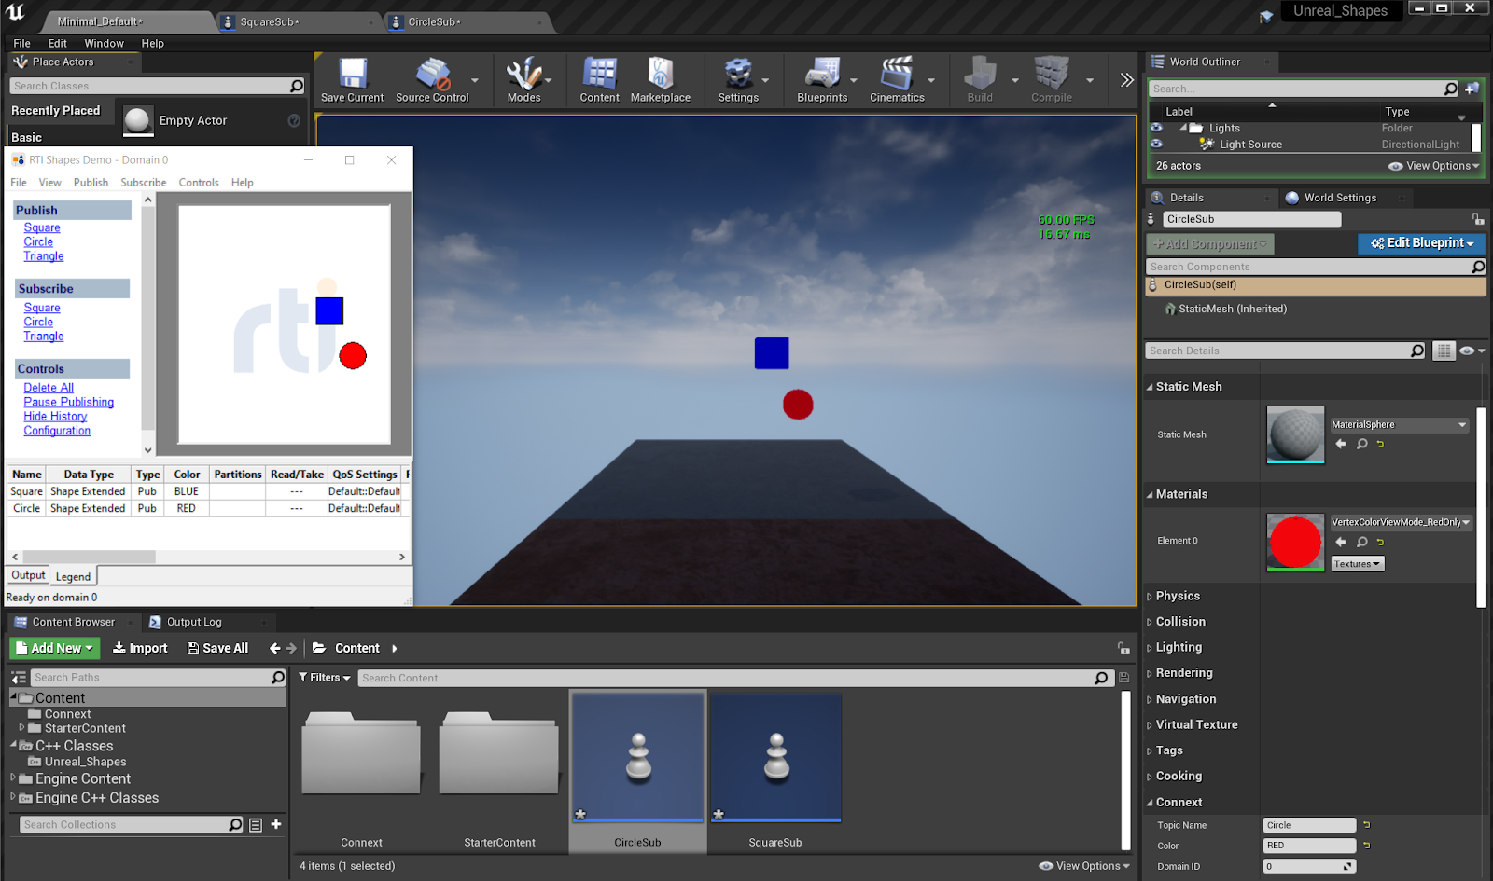The width and height of the screenshot is (1493, 881).
Task: Reset the Color property to default
Action: click(x=1367, y=846)
